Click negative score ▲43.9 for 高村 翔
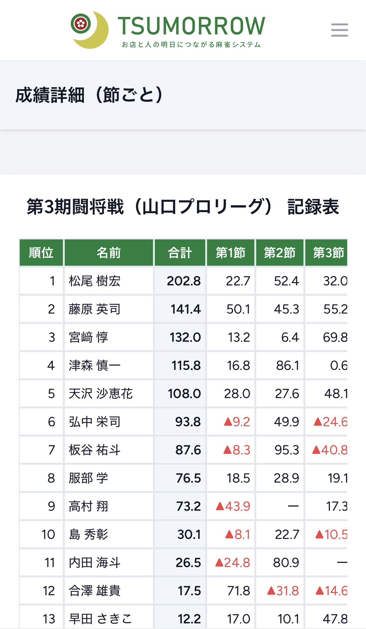The height and width of the screenshot is (629, 366). 233,506
